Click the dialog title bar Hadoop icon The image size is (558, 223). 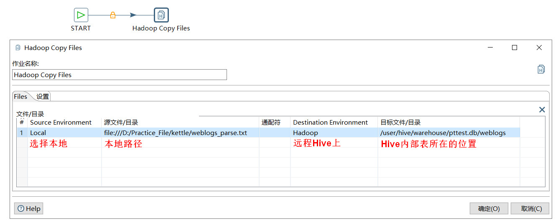point(18,48)
